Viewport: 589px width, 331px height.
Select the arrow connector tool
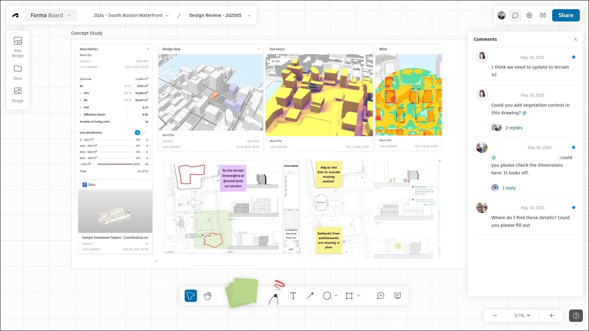[310, 296]
